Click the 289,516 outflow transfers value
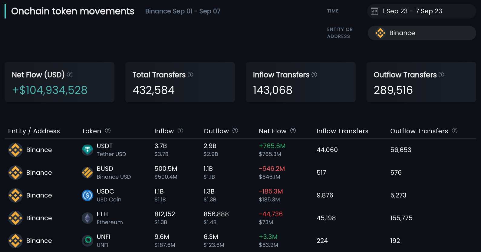Screen dimensions: 481x252 393,90
